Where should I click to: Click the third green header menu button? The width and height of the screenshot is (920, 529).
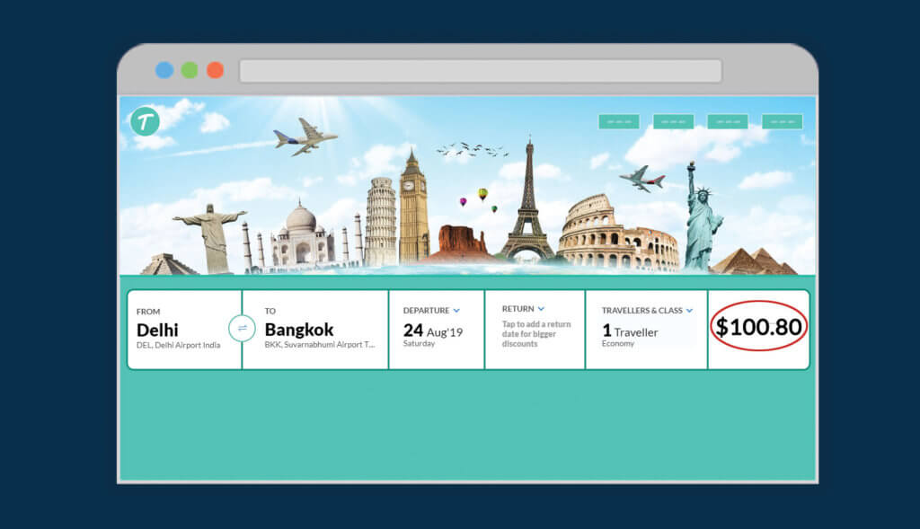click(x=728, y=121)
